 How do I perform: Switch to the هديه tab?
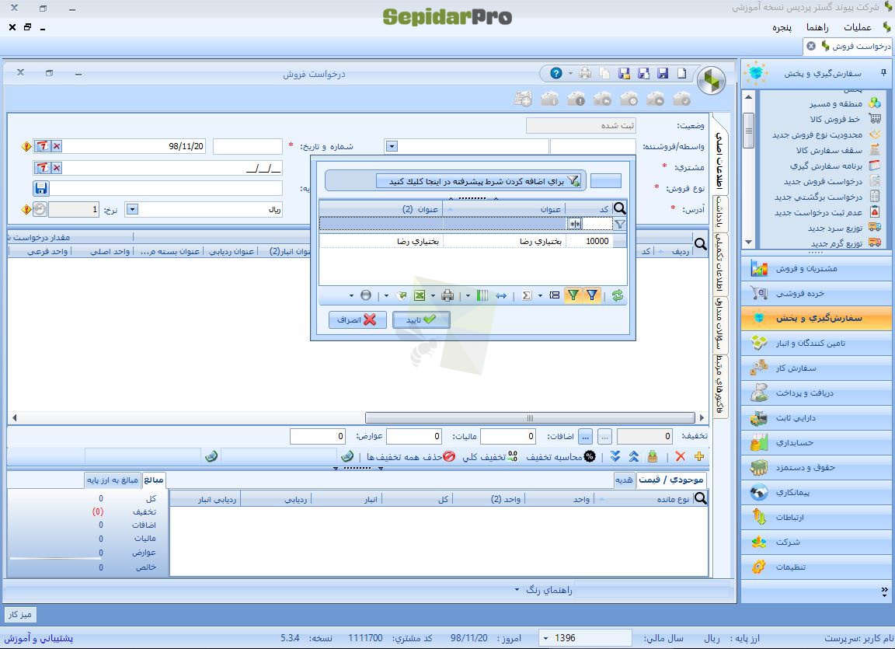(624, 480)
